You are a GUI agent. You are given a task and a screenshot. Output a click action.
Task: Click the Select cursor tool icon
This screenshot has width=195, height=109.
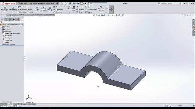(82, 3)
